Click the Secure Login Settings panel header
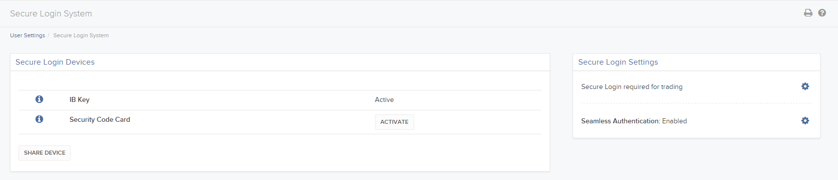 [618, 62]
